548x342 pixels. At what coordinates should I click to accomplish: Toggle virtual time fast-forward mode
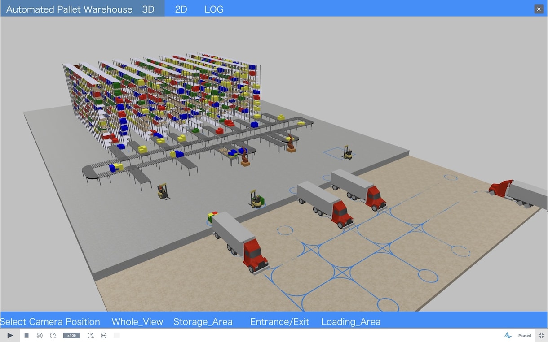[x=104, y=335]
